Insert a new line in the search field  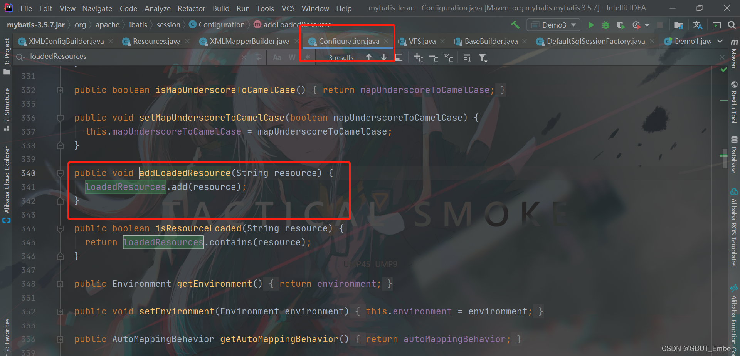coord(259,57)
